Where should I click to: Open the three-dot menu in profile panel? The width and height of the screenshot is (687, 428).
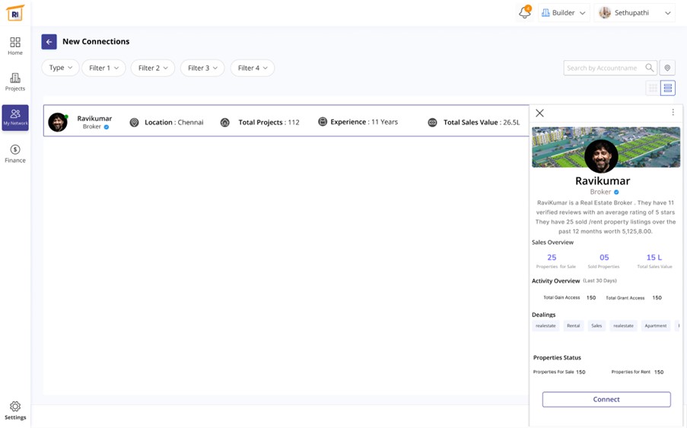click(x=673, y=113)
